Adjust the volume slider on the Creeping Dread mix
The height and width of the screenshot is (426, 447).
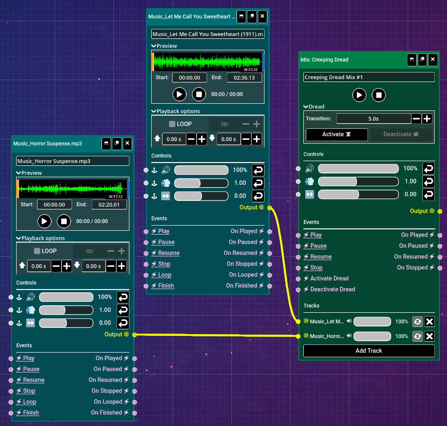pyautogui.click(x=358, y=168)
